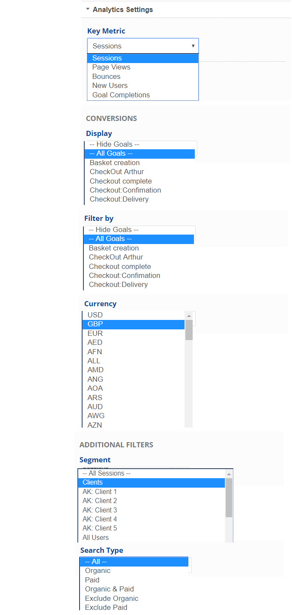Select AK: Client 3 segment
This screenshot has height=615, width=292.
click(x=100, y=510)
